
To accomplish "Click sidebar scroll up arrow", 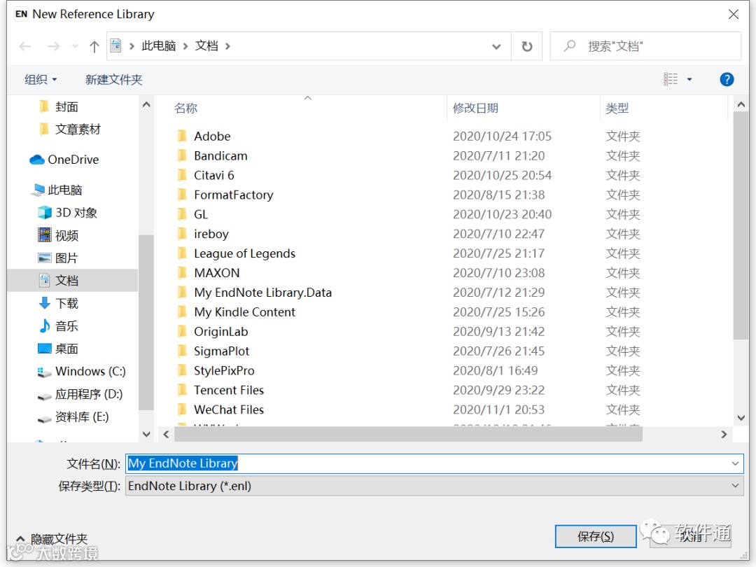I will tap(146, 104).
